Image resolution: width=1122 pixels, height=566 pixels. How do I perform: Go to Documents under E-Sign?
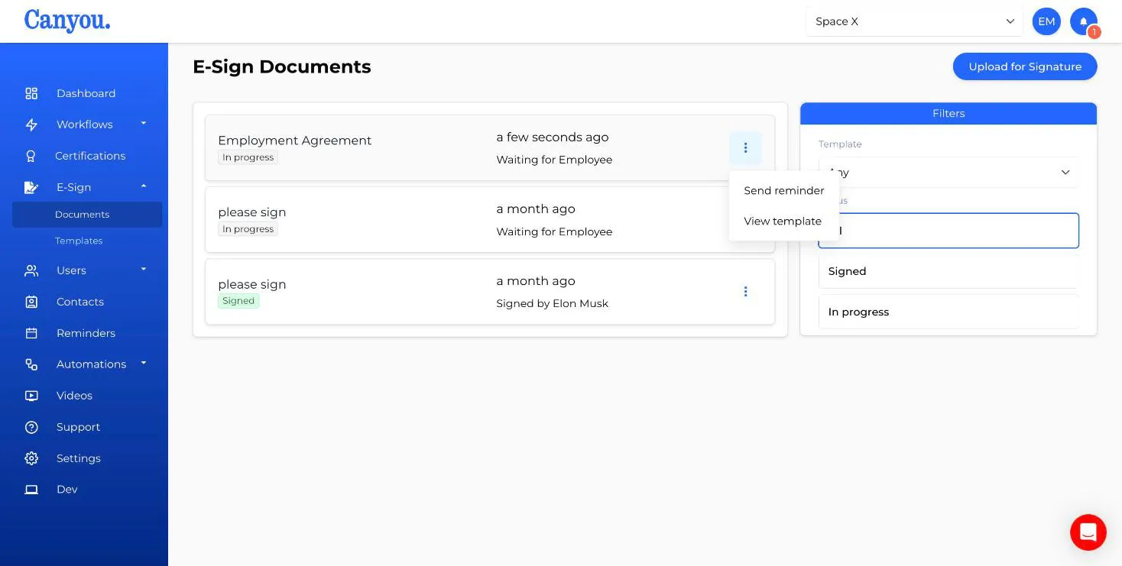87,215
